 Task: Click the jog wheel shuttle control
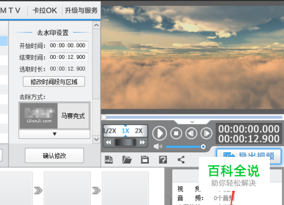(126, 142)
